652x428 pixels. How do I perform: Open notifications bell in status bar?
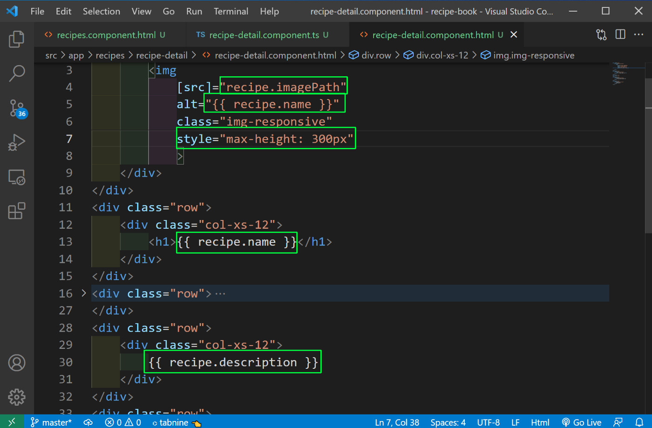pos(639,422)
